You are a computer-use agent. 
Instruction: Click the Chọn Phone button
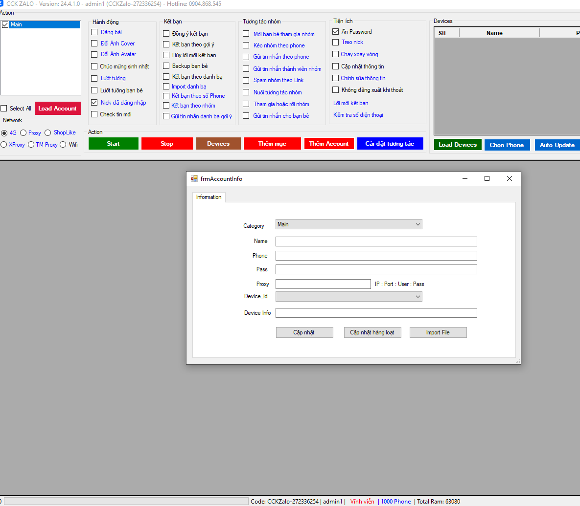tap(507, 145)
